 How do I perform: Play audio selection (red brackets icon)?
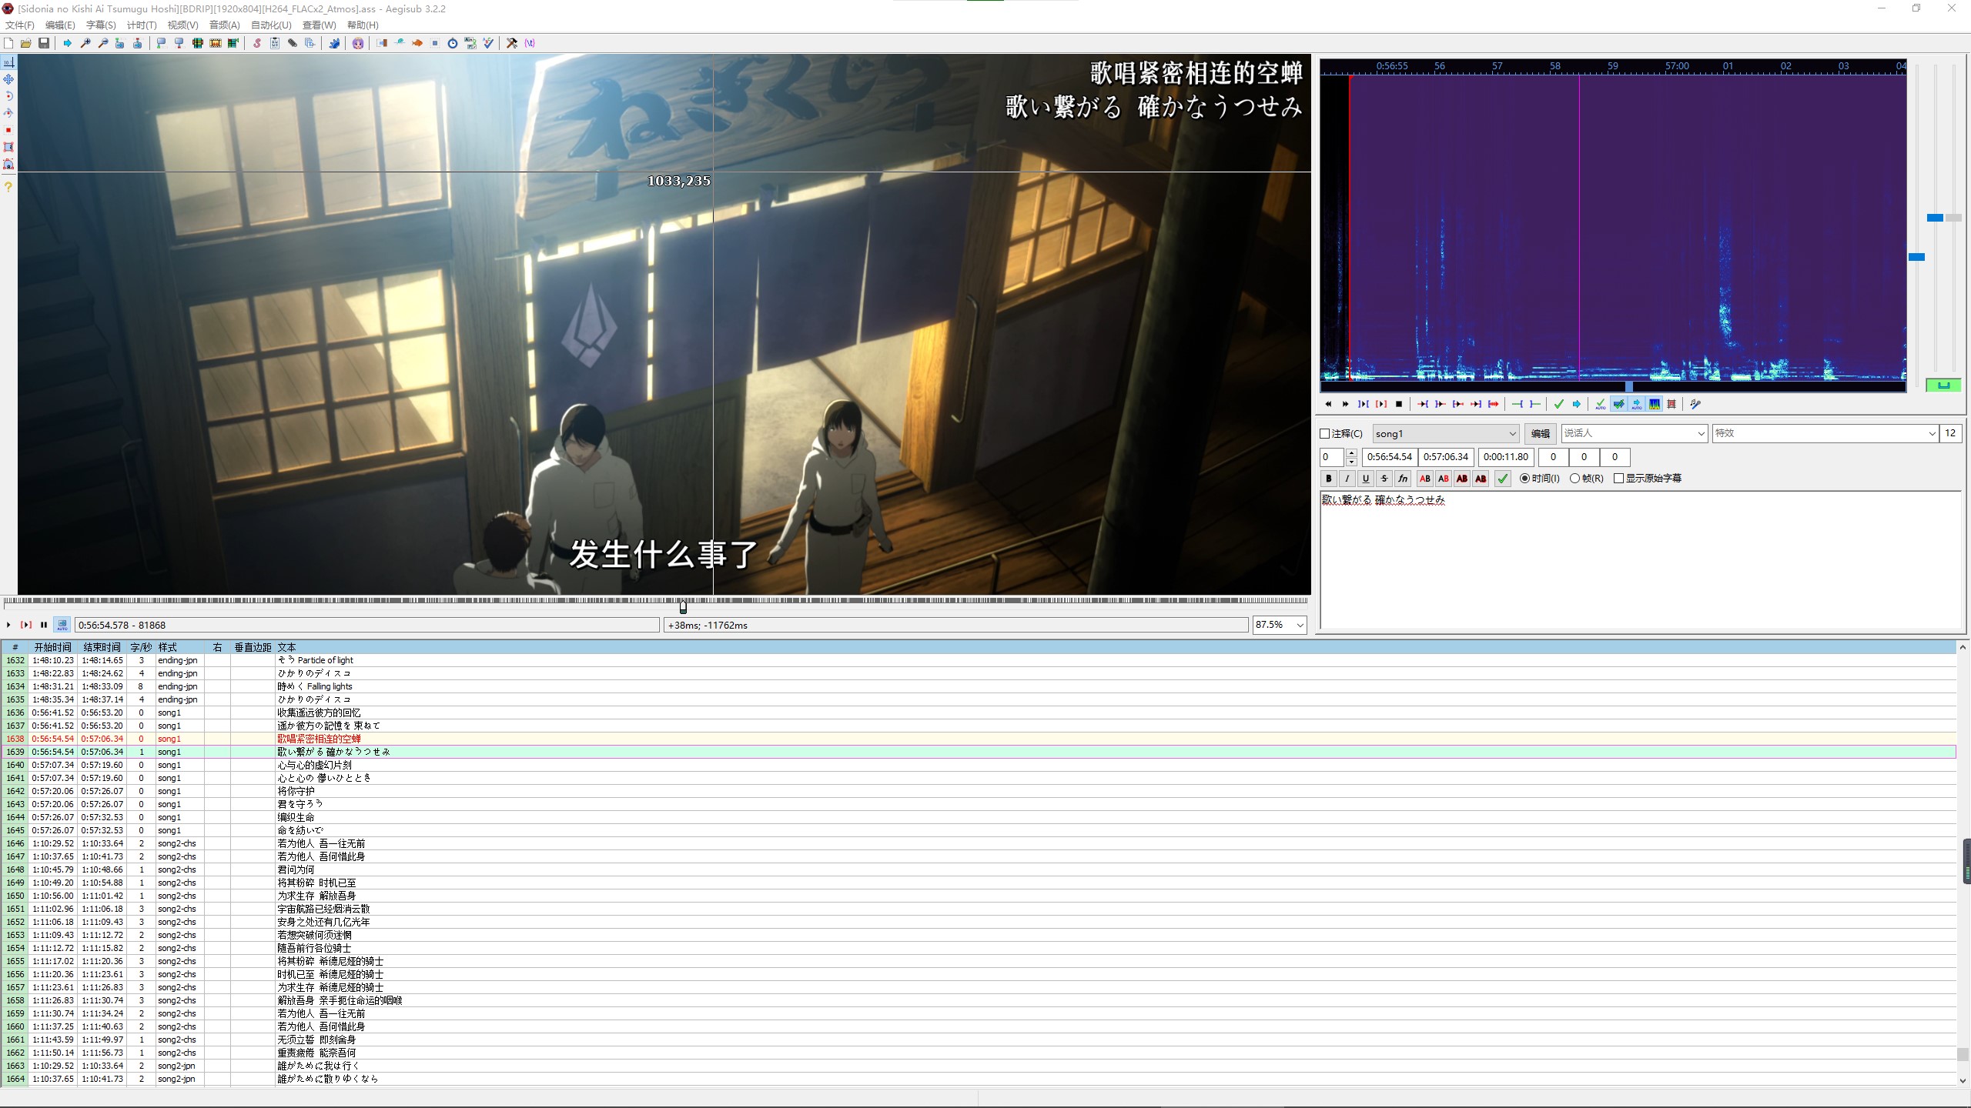(x=1381, y=404)
